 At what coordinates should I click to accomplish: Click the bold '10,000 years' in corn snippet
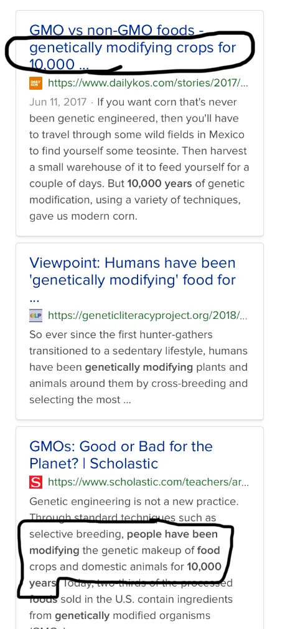(x=159, y=183)
